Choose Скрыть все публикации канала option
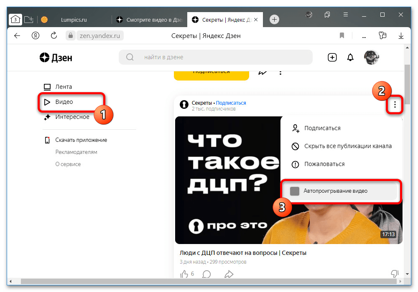Viewport: 418px width, 292px height. (348, 146)
